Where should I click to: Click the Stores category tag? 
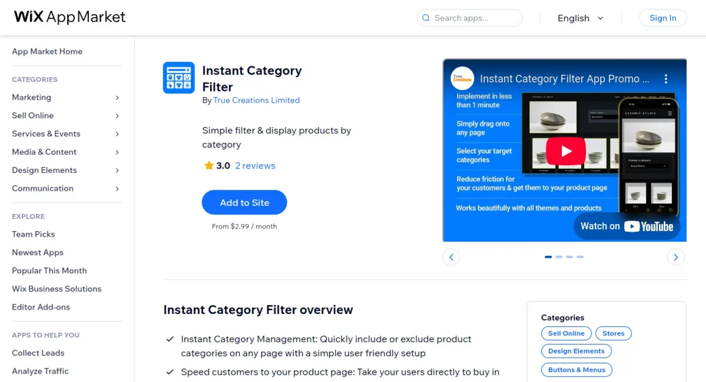click(614, 333)
